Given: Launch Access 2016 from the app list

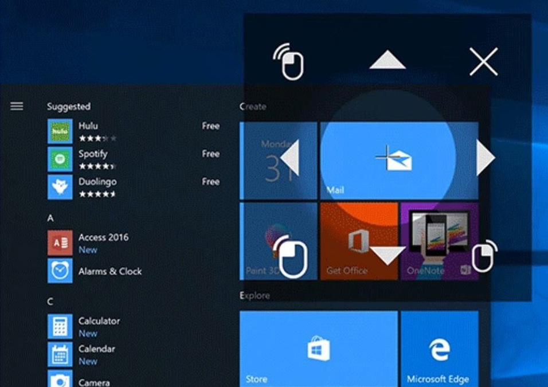Looking at the screenshot, I should click(x=60, y=243).
